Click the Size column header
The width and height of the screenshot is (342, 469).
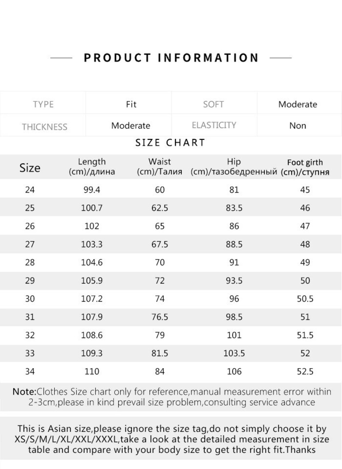30,168
